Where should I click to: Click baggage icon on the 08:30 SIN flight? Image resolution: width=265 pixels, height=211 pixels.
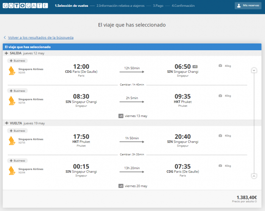click(220, 95)
